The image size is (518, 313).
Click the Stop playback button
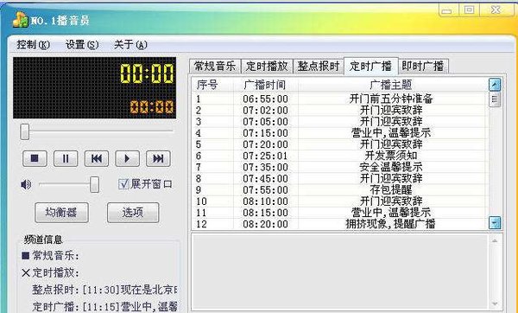35,158
